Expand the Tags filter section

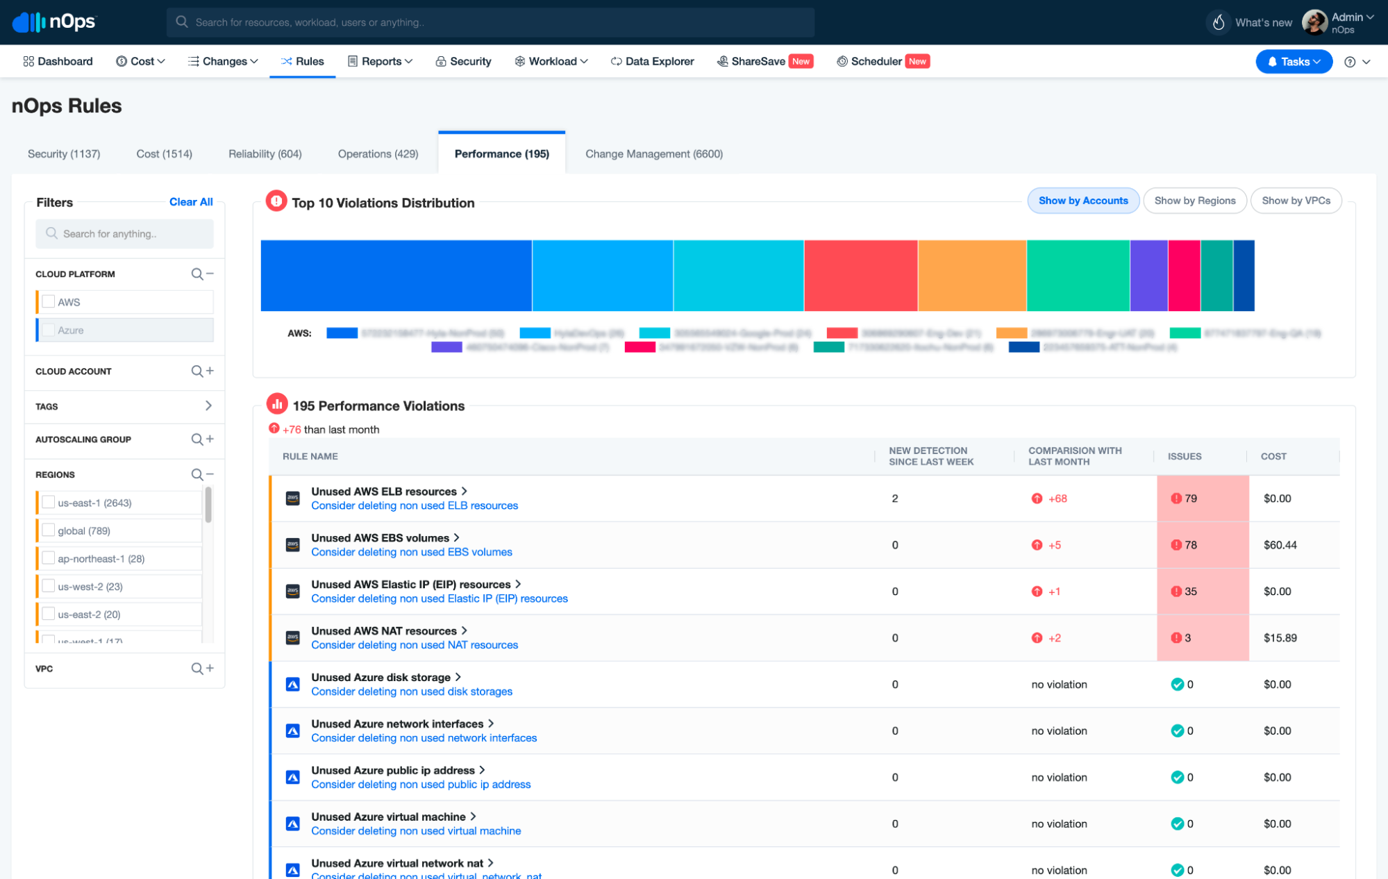(208, 406)
